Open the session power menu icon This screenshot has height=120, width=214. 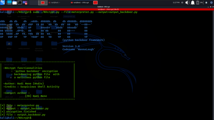[211, 2]
